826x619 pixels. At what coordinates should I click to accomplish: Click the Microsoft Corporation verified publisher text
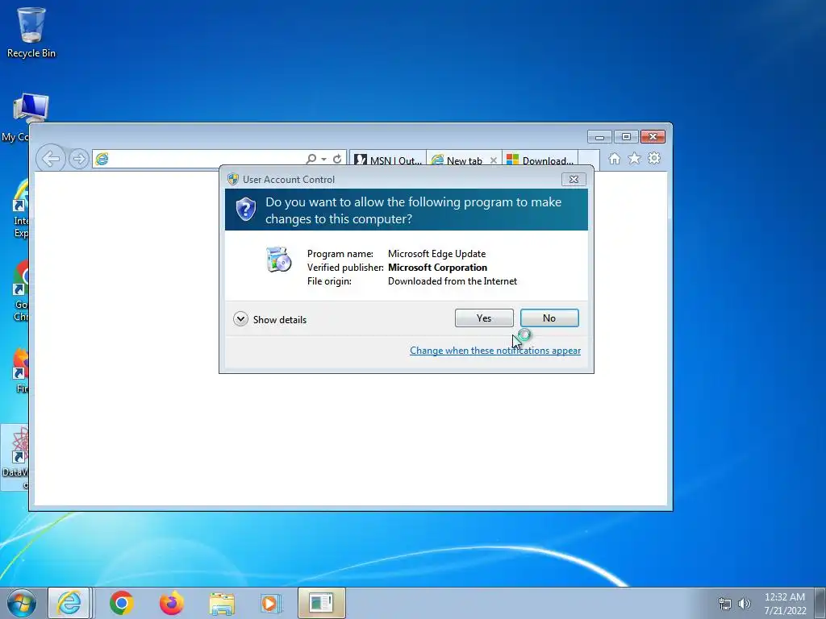point(437,268)
